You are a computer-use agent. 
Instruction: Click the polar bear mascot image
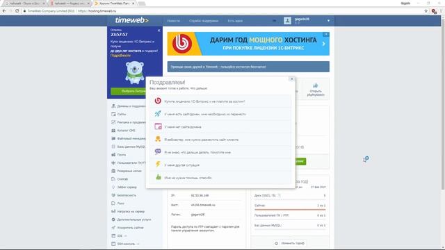tap(134, 72)
